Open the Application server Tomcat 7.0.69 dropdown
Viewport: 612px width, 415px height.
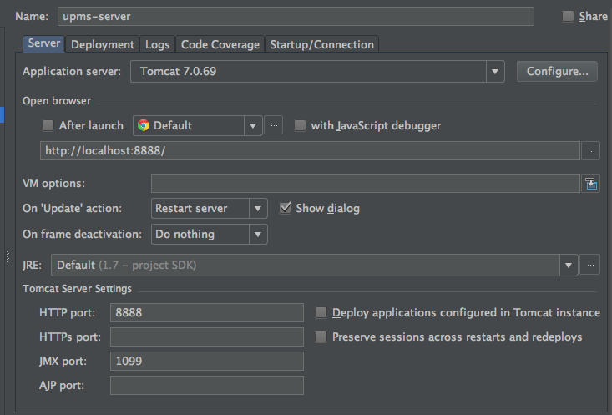pyautogui.click(x=317, y=72)
